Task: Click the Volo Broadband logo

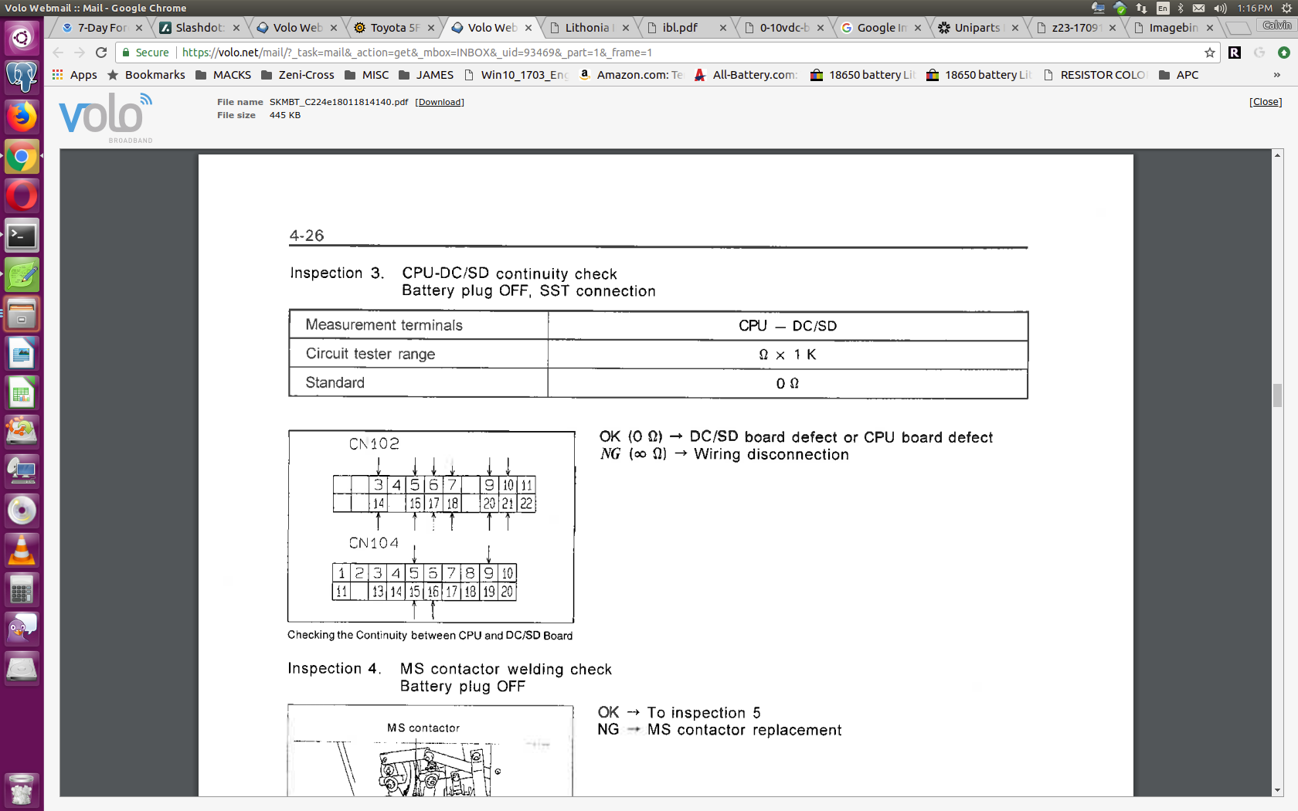Action: click(107, 117)
